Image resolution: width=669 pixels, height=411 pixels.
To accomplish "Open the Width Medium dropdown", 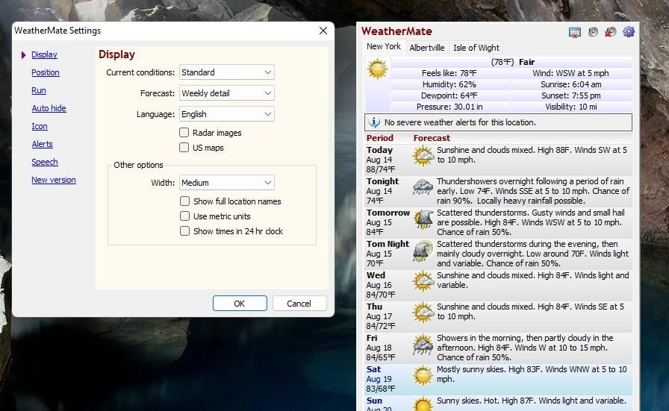I will click(226, 183).
